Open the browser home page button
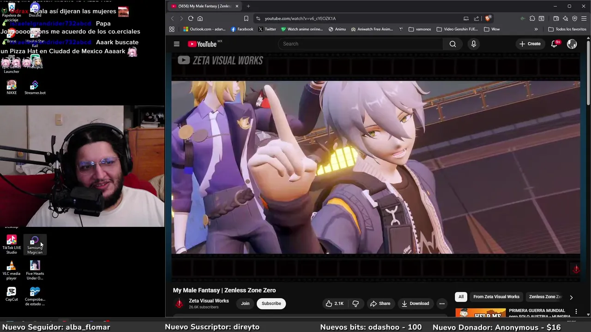 point(200,18)
